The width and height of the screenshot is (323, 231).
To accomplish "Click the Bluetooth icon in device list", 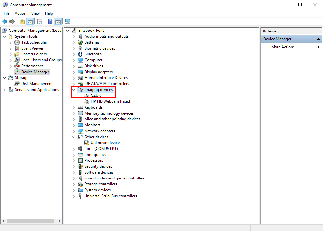I will (x=80, y=54).
